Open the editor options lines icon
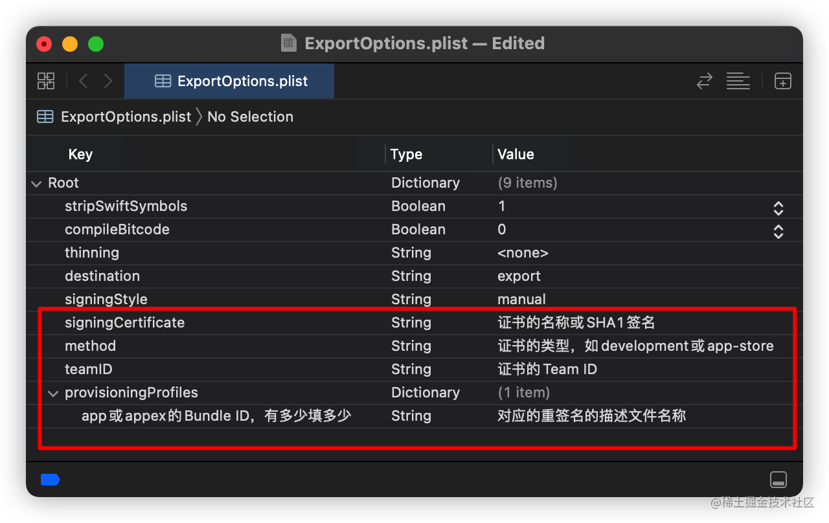Image resolution: width=829 pixels, height=523 pixels. [738, 81]
